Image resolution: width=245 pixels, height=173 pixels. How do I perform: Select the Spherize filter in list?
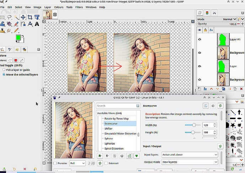(x=109, y=144)
